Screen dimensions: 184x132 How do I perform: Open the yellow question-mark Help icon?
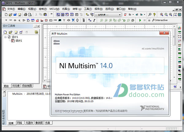coord(154,14)
